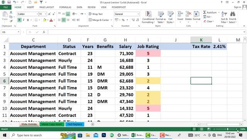The width and height of the screenshot is (247, 139).
Task: Open the Conditional Formatting menu
Action: click(x=148, y=17)
